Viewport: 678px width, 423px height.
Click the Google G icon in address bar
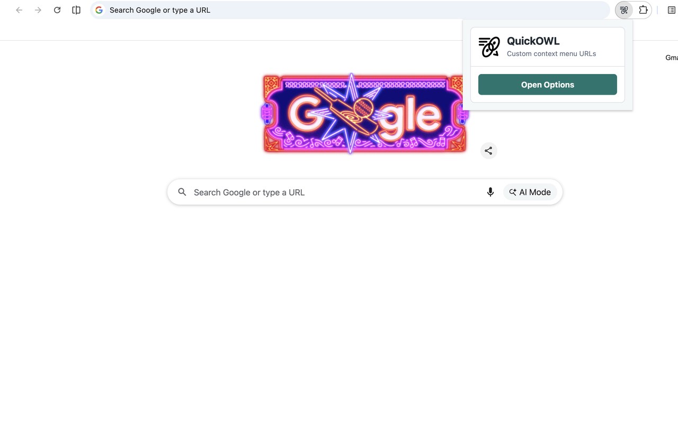click(99, 10)
